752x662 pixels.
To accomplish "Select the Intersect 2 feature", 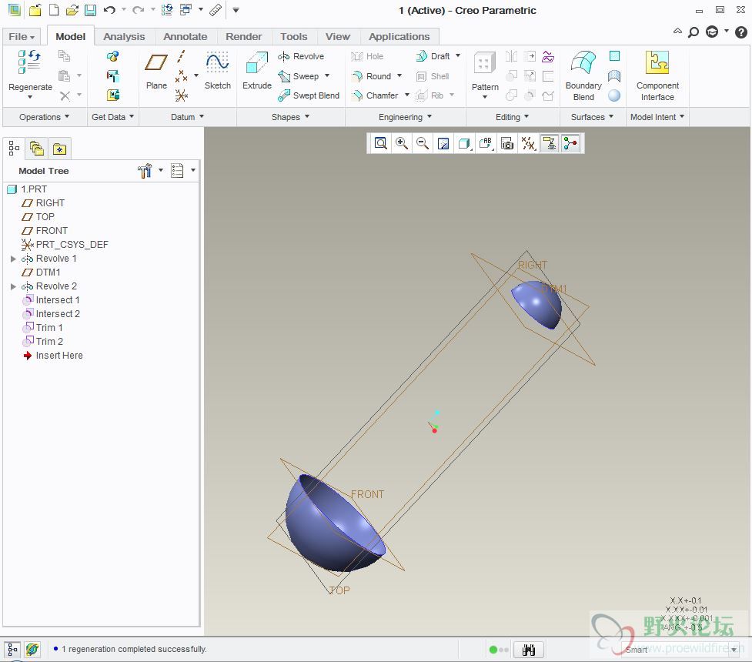I will click(51, 314).
